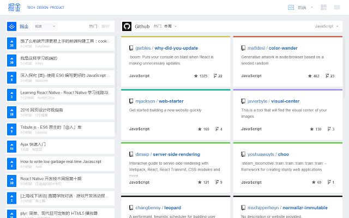
Task: Open mattdesl / color-wander repository
Action: coord(273,48)
